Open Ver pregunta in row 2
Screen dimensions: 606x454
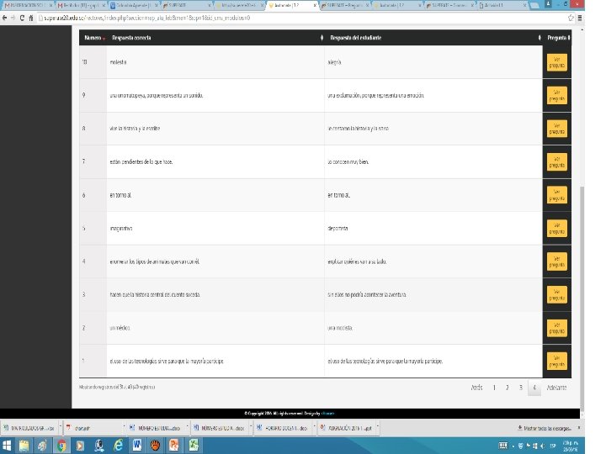[x=557, y=328]
